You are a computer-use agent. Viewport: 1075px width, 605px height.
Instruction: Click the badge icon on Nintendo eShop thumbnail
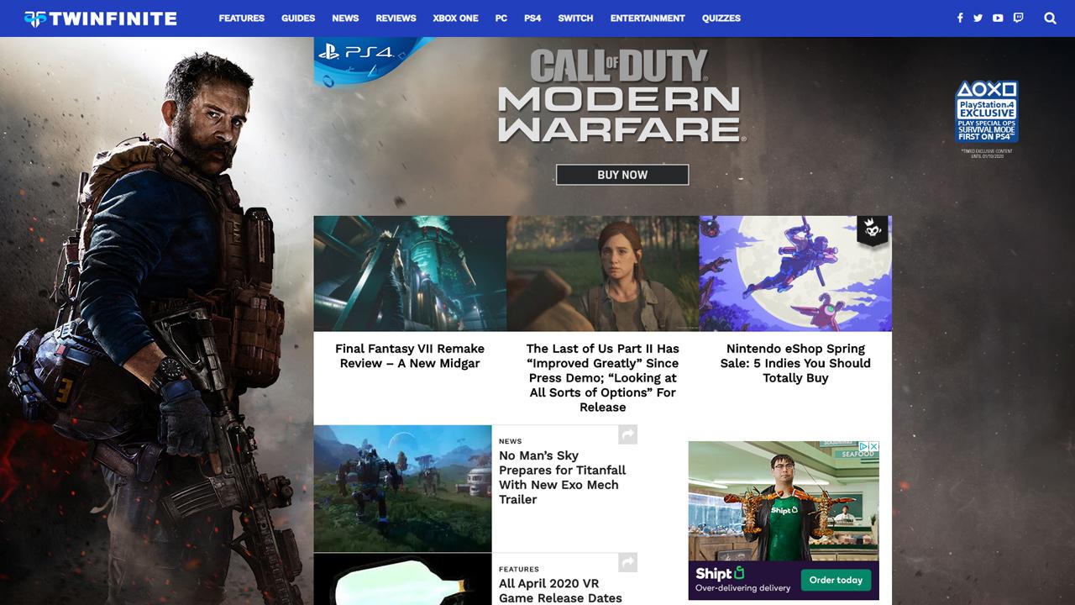(x=872, y=229)
